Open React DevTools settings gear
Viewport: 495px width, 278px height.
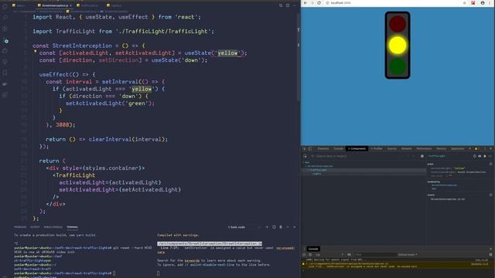coord(422,156)
